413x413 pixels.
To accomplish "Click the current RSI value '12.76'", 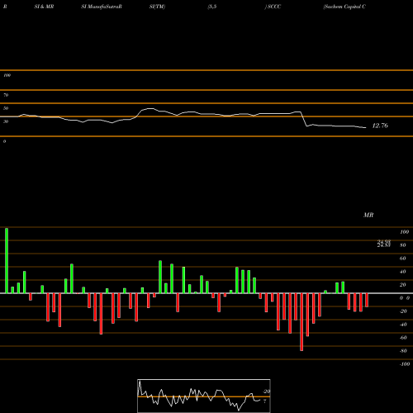I will [x=380, y=126].
